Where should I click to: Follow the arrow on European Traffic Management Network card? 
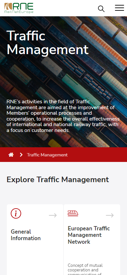pos(110,215)
